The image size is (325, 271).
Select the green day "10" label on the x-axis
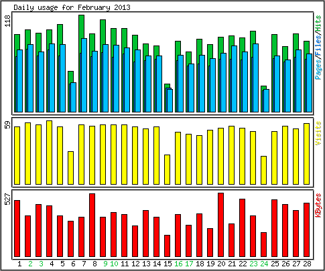114,264
